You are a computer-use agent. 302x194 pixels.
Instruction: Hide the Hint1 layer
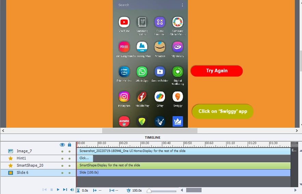point(62,158)
